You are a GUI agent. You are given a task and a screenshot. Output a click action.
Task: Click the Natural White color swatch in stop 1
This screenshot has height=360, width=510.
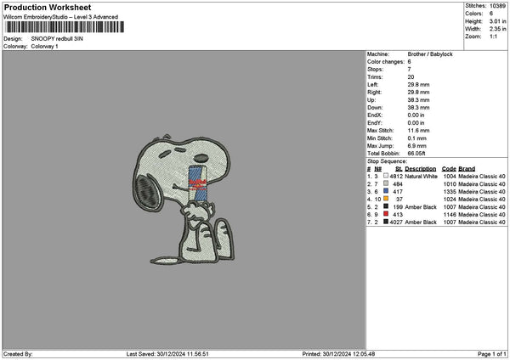(386, 176)
